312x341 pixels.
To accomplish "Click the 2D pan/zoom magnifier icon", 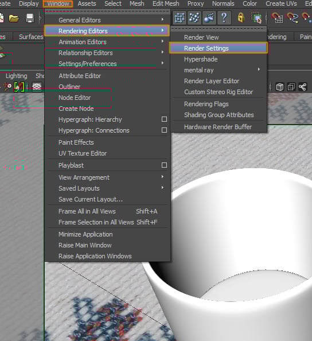I will [x=8, y=87].
